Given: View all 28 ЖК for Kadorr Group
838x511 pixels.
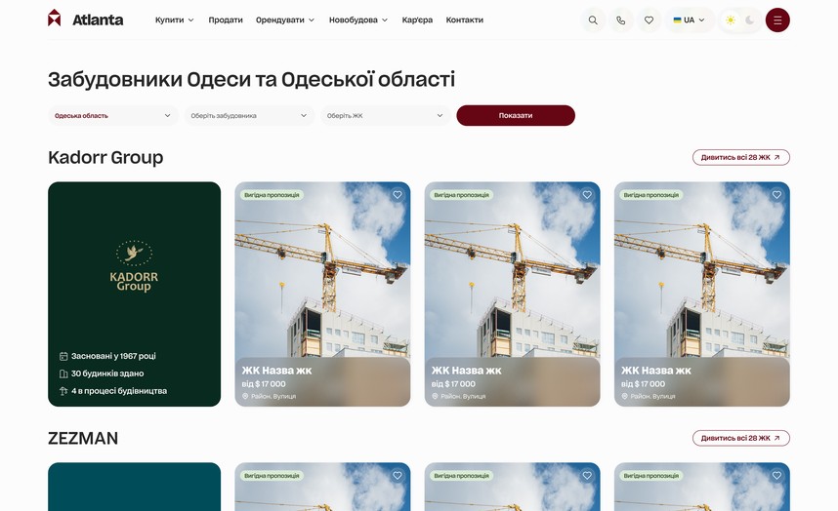Looking at the screenshot, I should coord(740,157).
